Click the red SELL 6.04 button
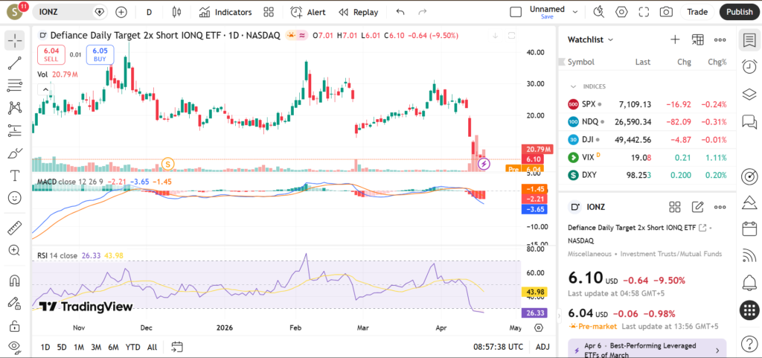The height and width of the screenshot is (358, 762). pyautogui.click(x=51, y=54)
